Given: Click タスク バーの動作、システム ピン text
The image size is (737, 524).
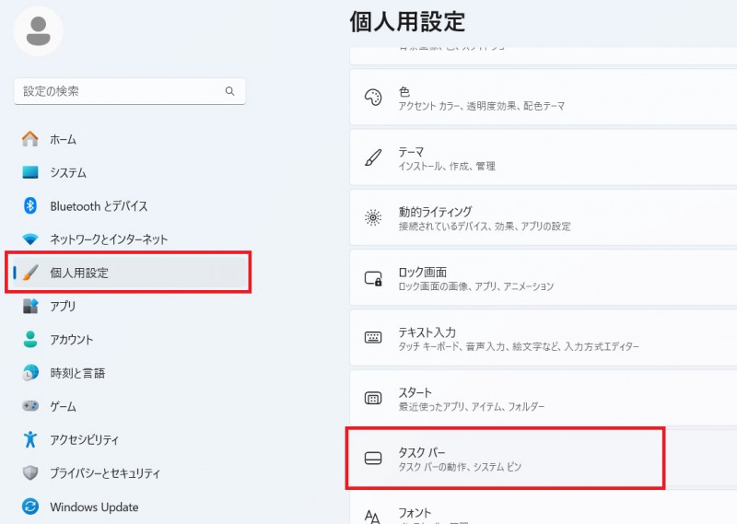Looking at the screenshot, I should coord(460,467).
